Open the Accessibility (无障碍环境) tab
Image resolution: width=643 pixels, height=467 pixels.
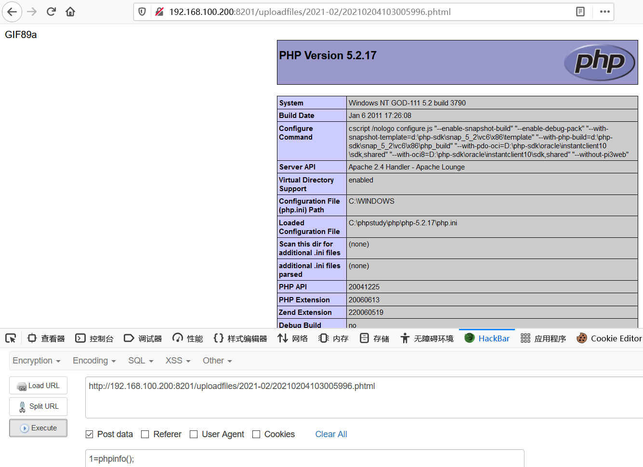pos(427,338)
